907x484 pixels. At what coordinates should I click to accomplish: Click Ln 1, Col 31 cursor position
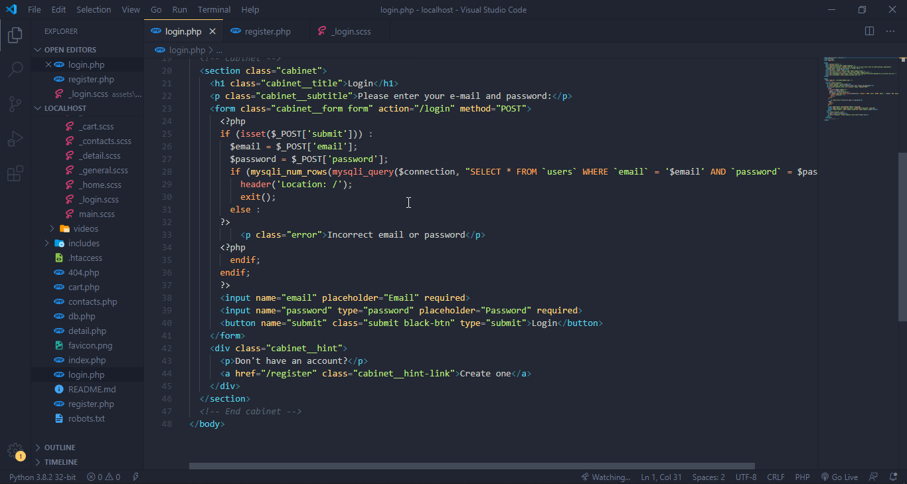(x=661, y=477)
